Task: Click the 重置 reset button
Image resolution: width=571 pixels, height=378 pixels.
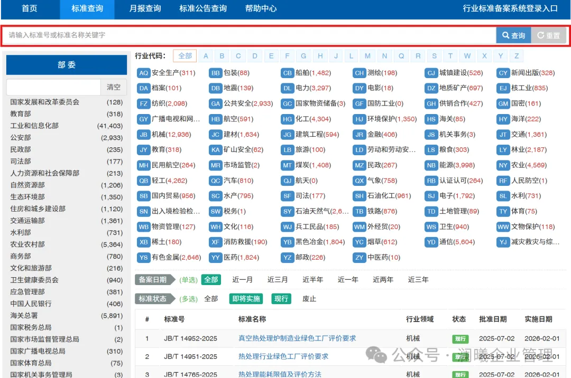Action: tap(548, 35)
